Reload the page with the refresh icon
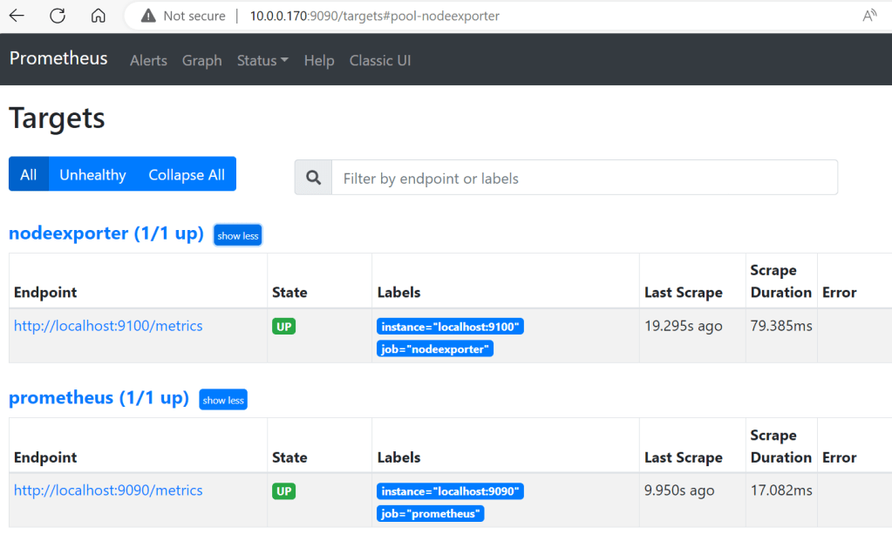892x541 pixels. coord(58,16)
